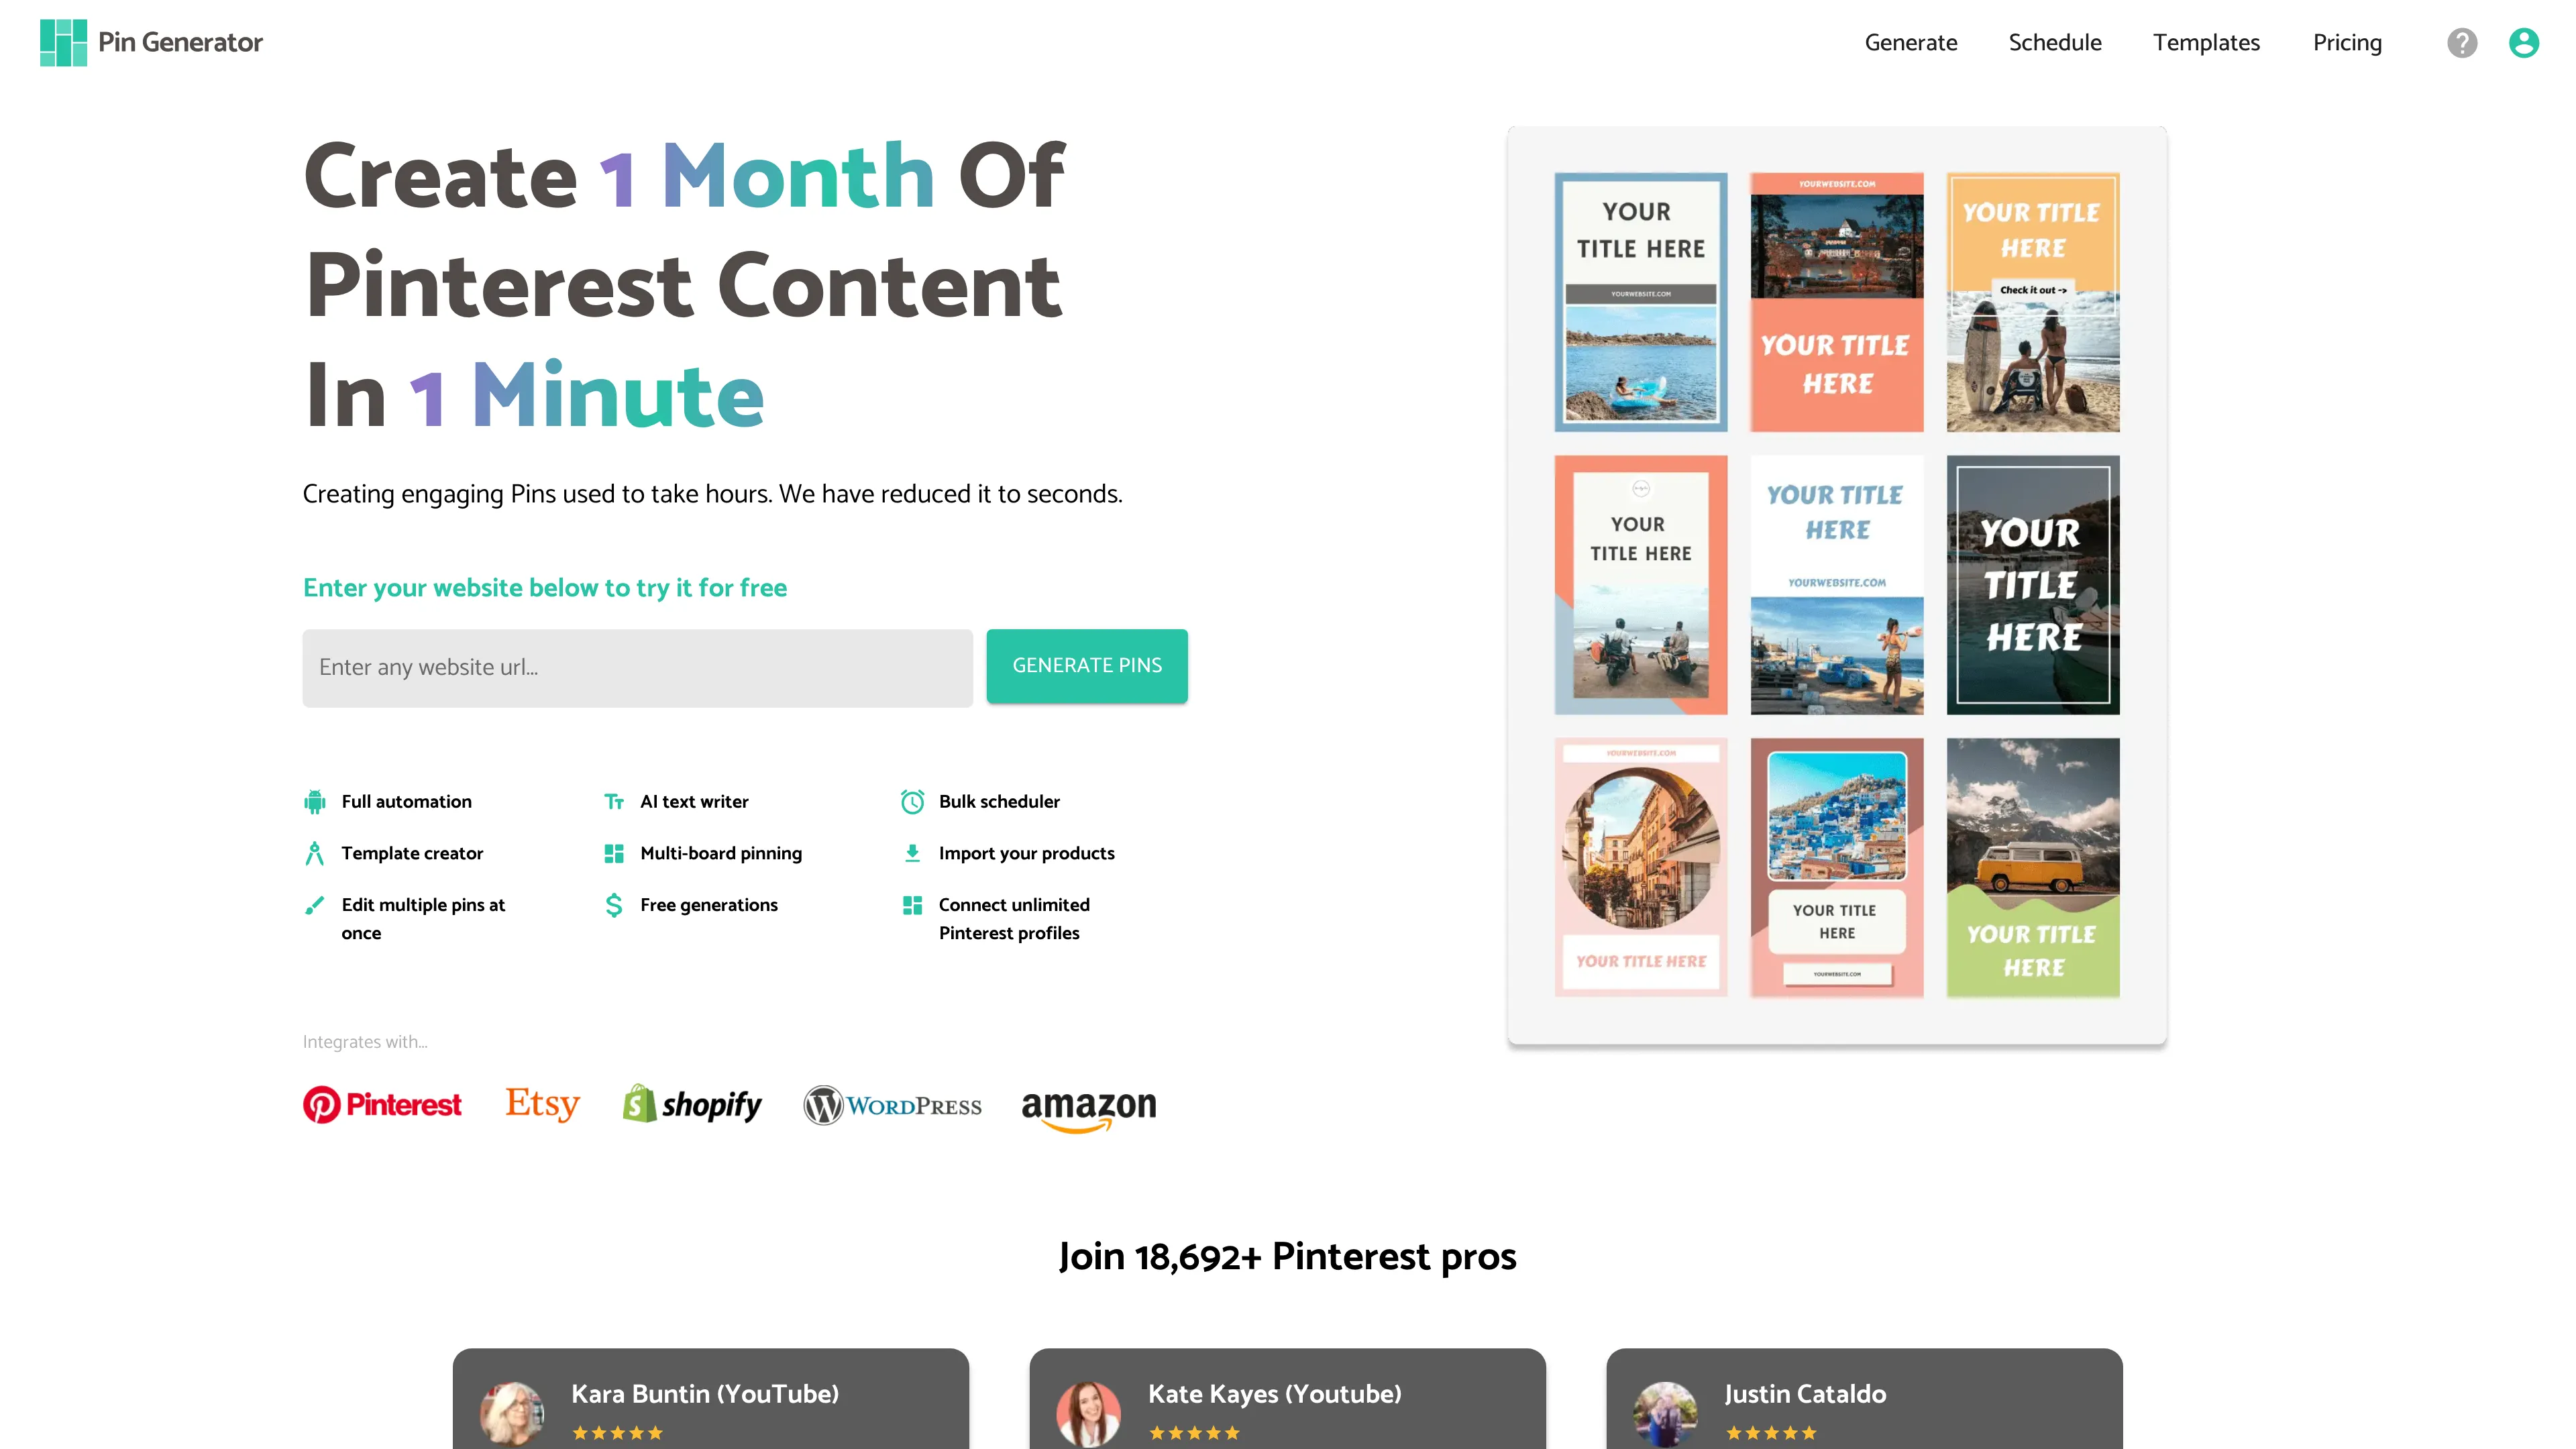
Task: Click the user account profile icon
Action: click(2521, 42)
